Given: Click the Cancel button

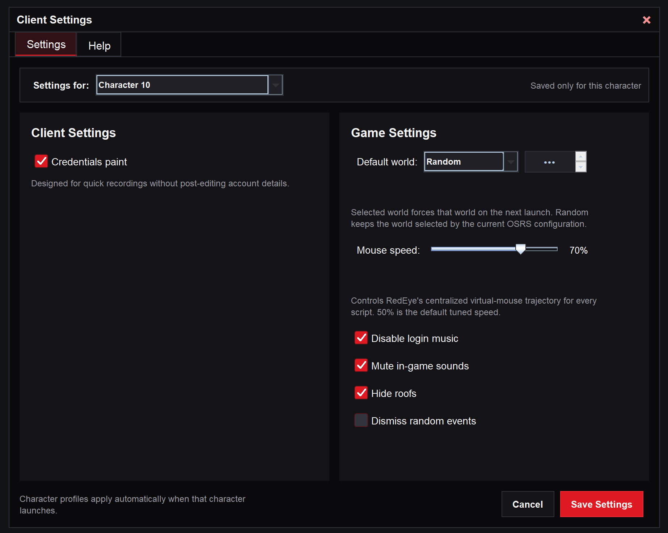Looking at the screenshot, I should [x=528, y=504].
